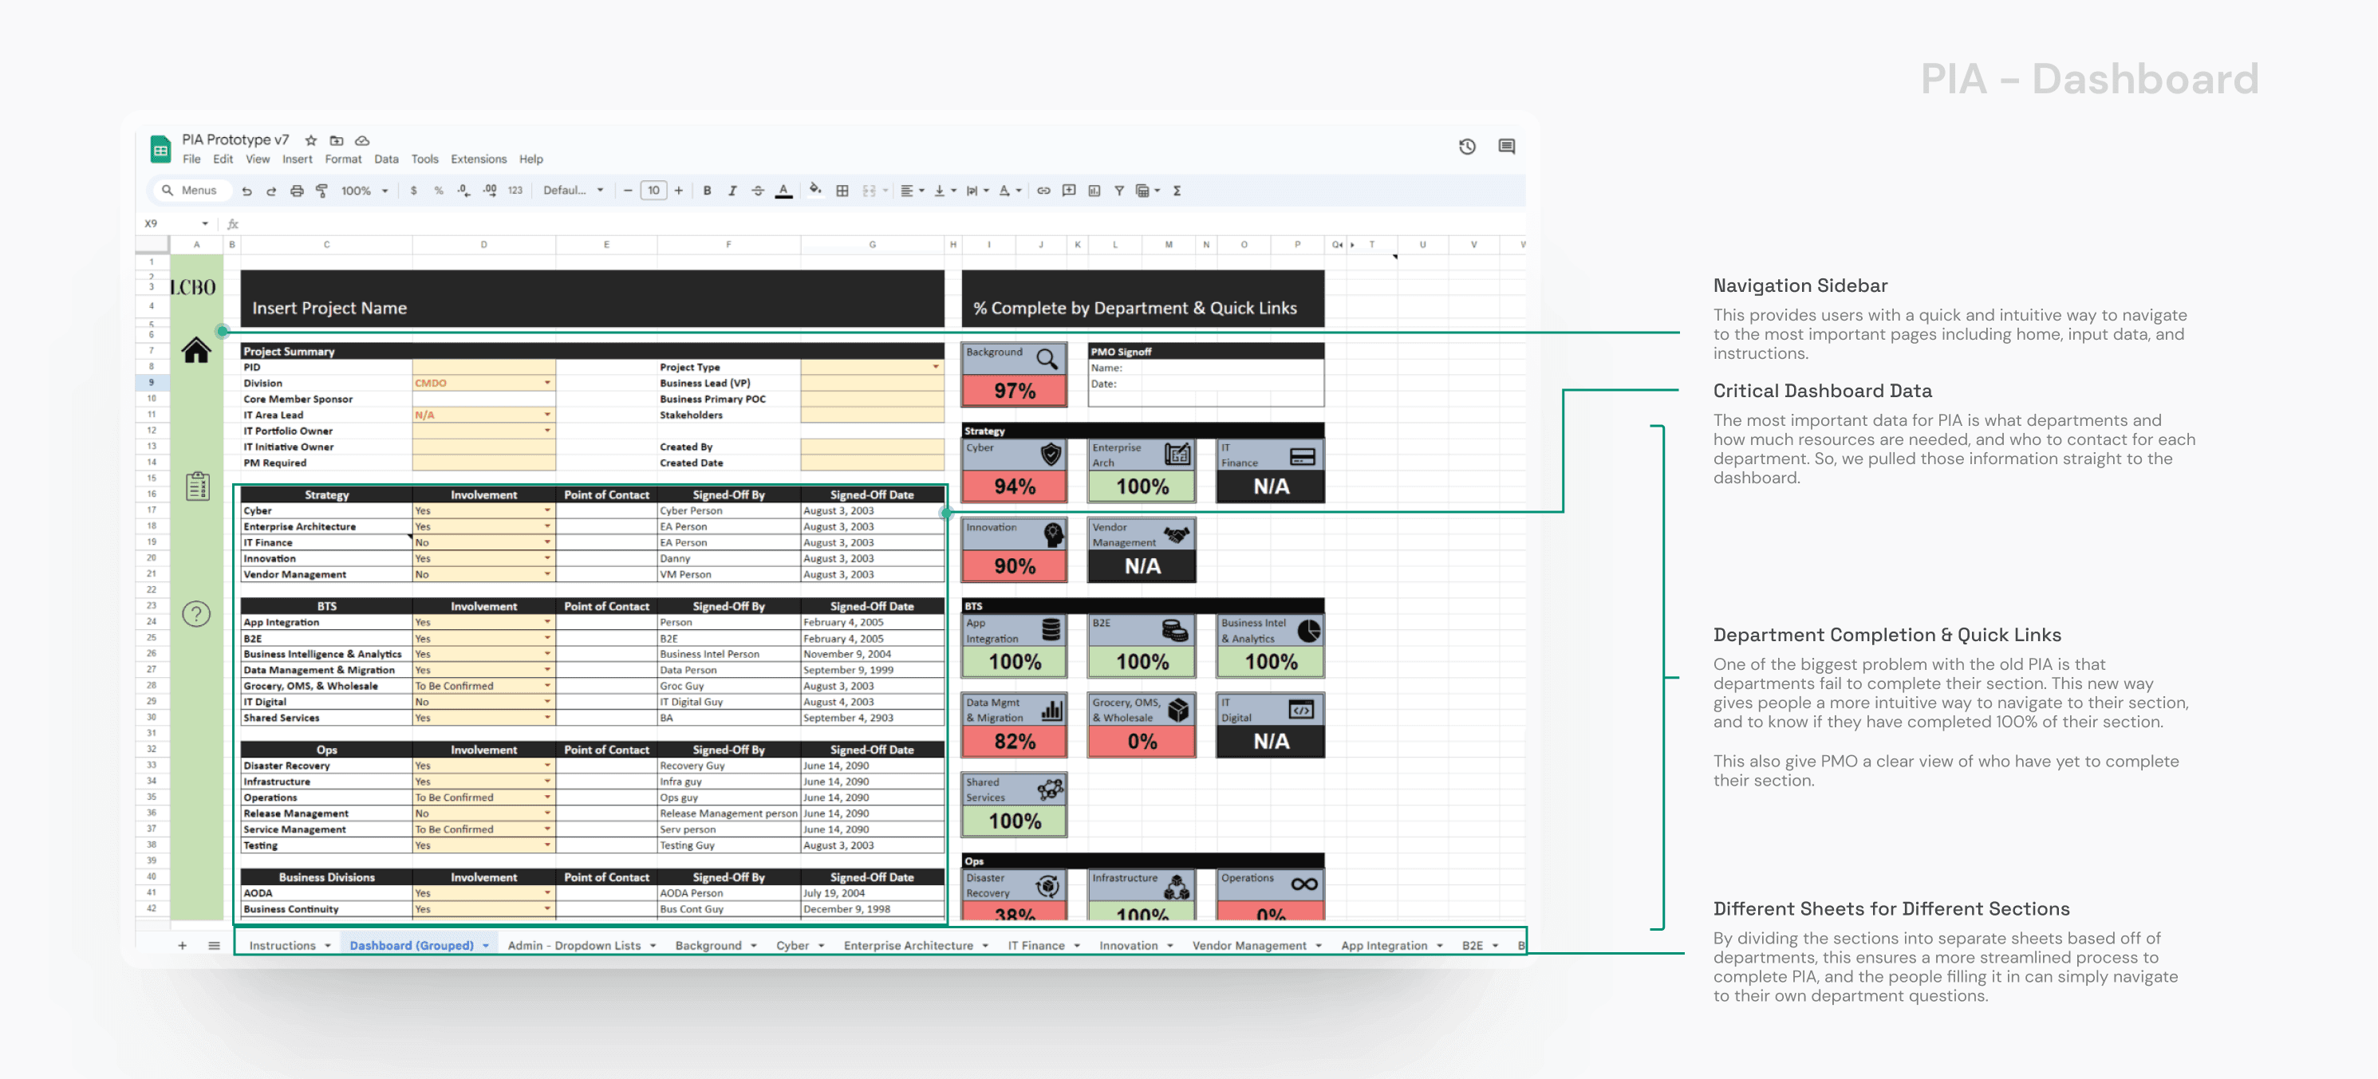Open the table views dropdown in toolbar
The height and width of the screenshot is (1079, 2378).
tap(1147, 191)
